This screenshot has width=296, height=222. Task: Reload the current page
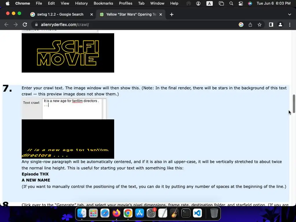coord(25,25)
